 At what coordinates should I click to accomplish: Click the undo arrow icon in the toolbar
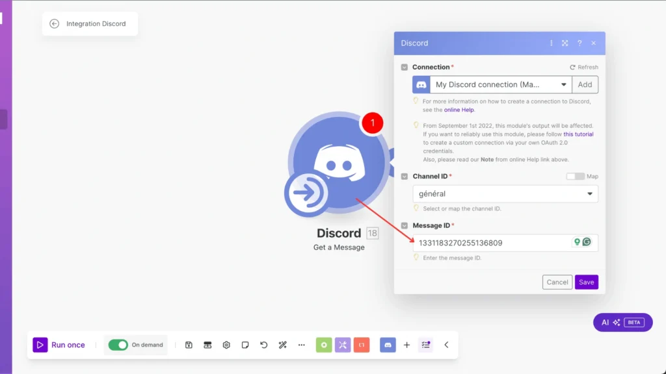(264, 345)
